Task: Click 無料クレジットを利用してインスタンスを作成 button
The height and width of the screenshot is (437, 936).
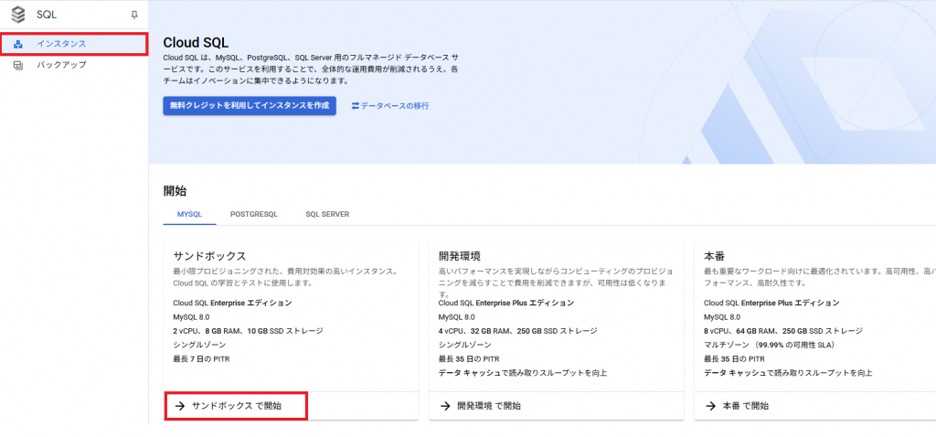Action: coord(250,106)
